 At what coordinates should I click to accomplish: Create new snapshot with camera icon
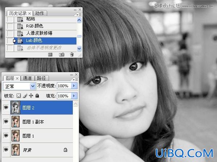62,54
